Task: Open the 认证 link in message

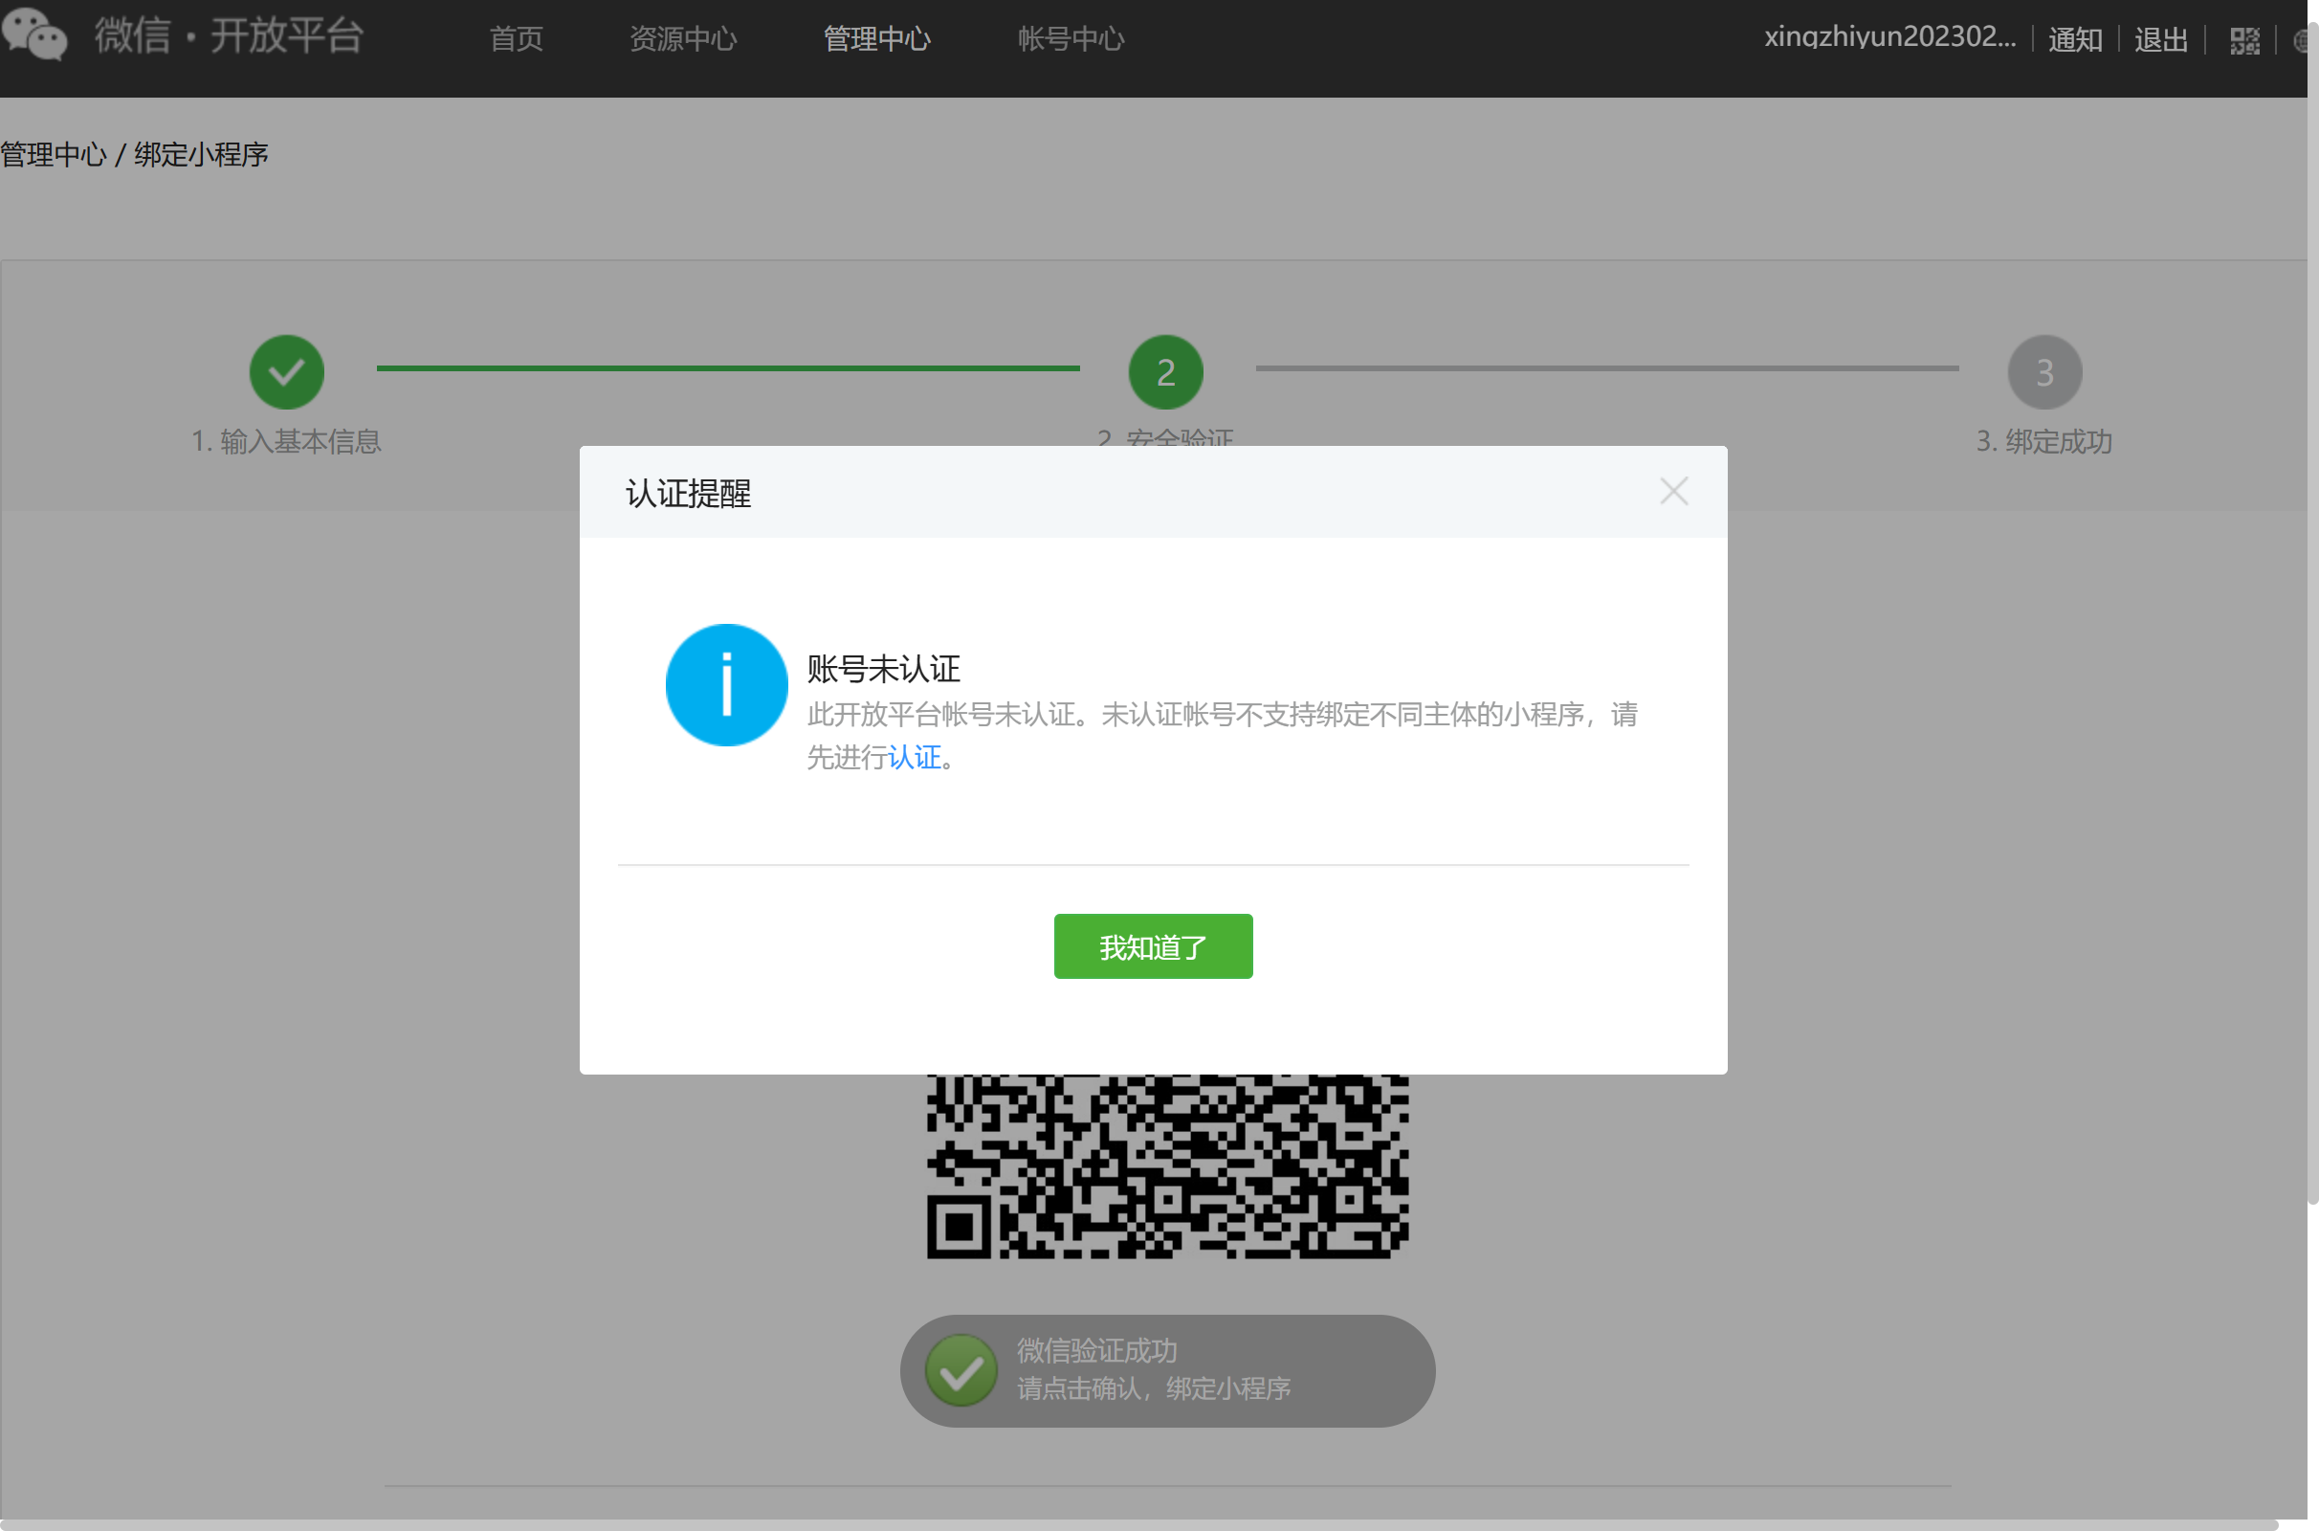Action: click(915, 757)
